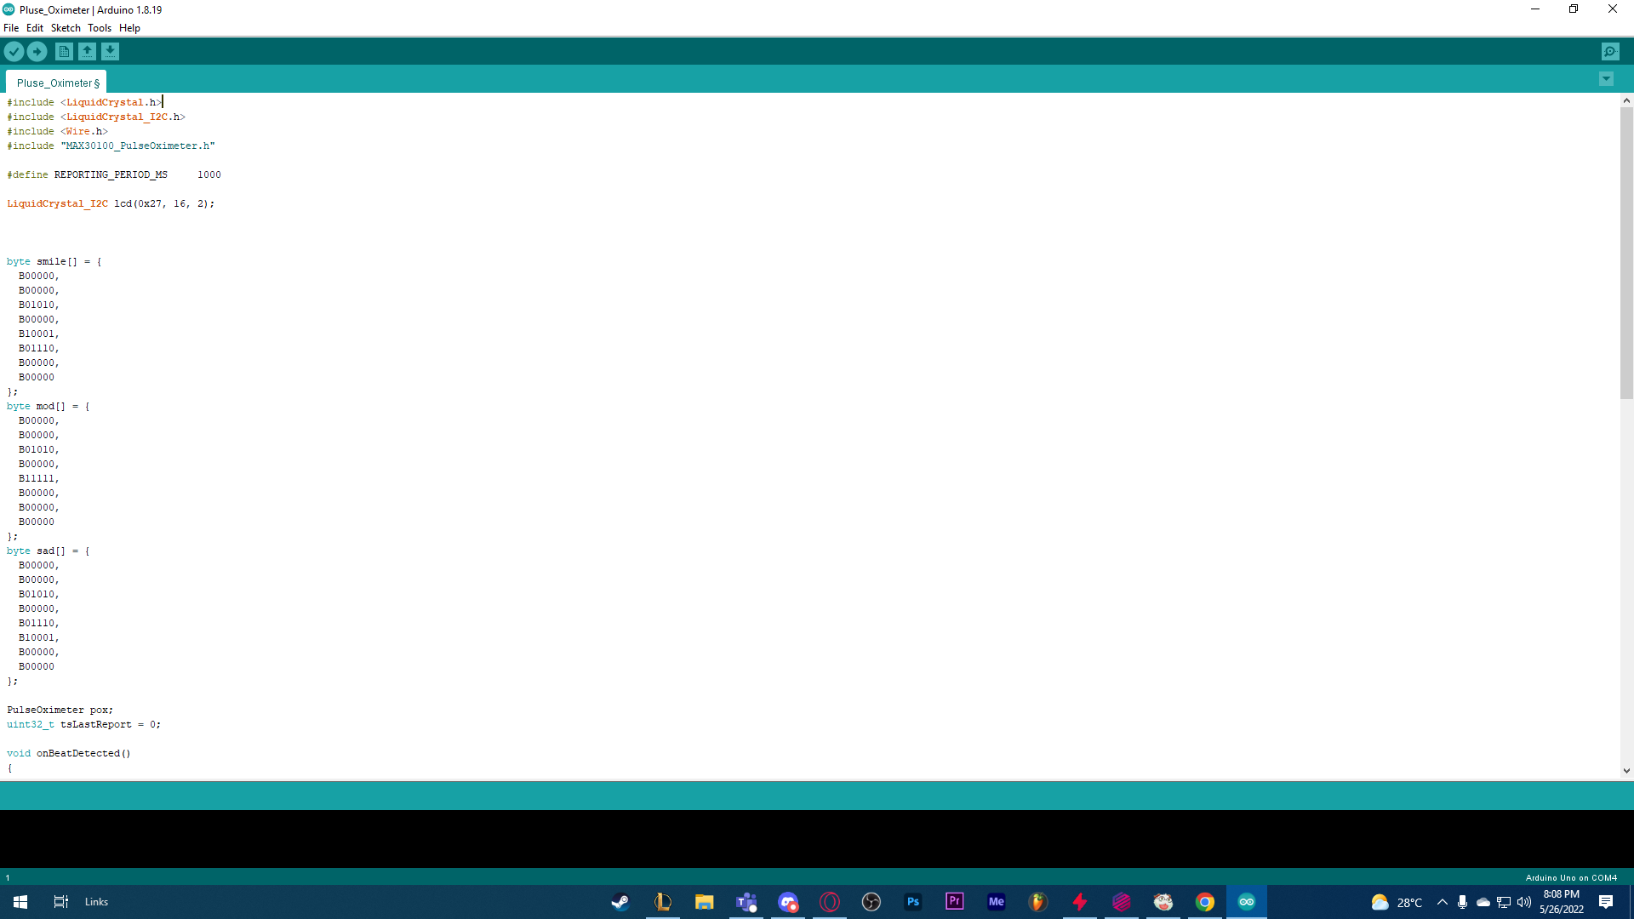Open Google Chrome from the taskbar
1634x919 pixels.
pos(1205,902)
